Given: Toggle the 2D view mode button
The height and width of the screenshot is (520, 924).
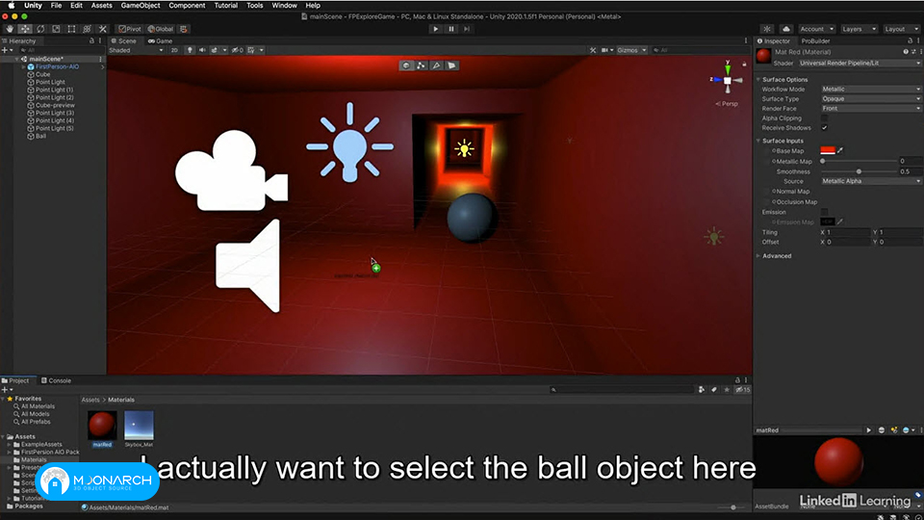Looking at the screenshot, I should coord(174,50).
